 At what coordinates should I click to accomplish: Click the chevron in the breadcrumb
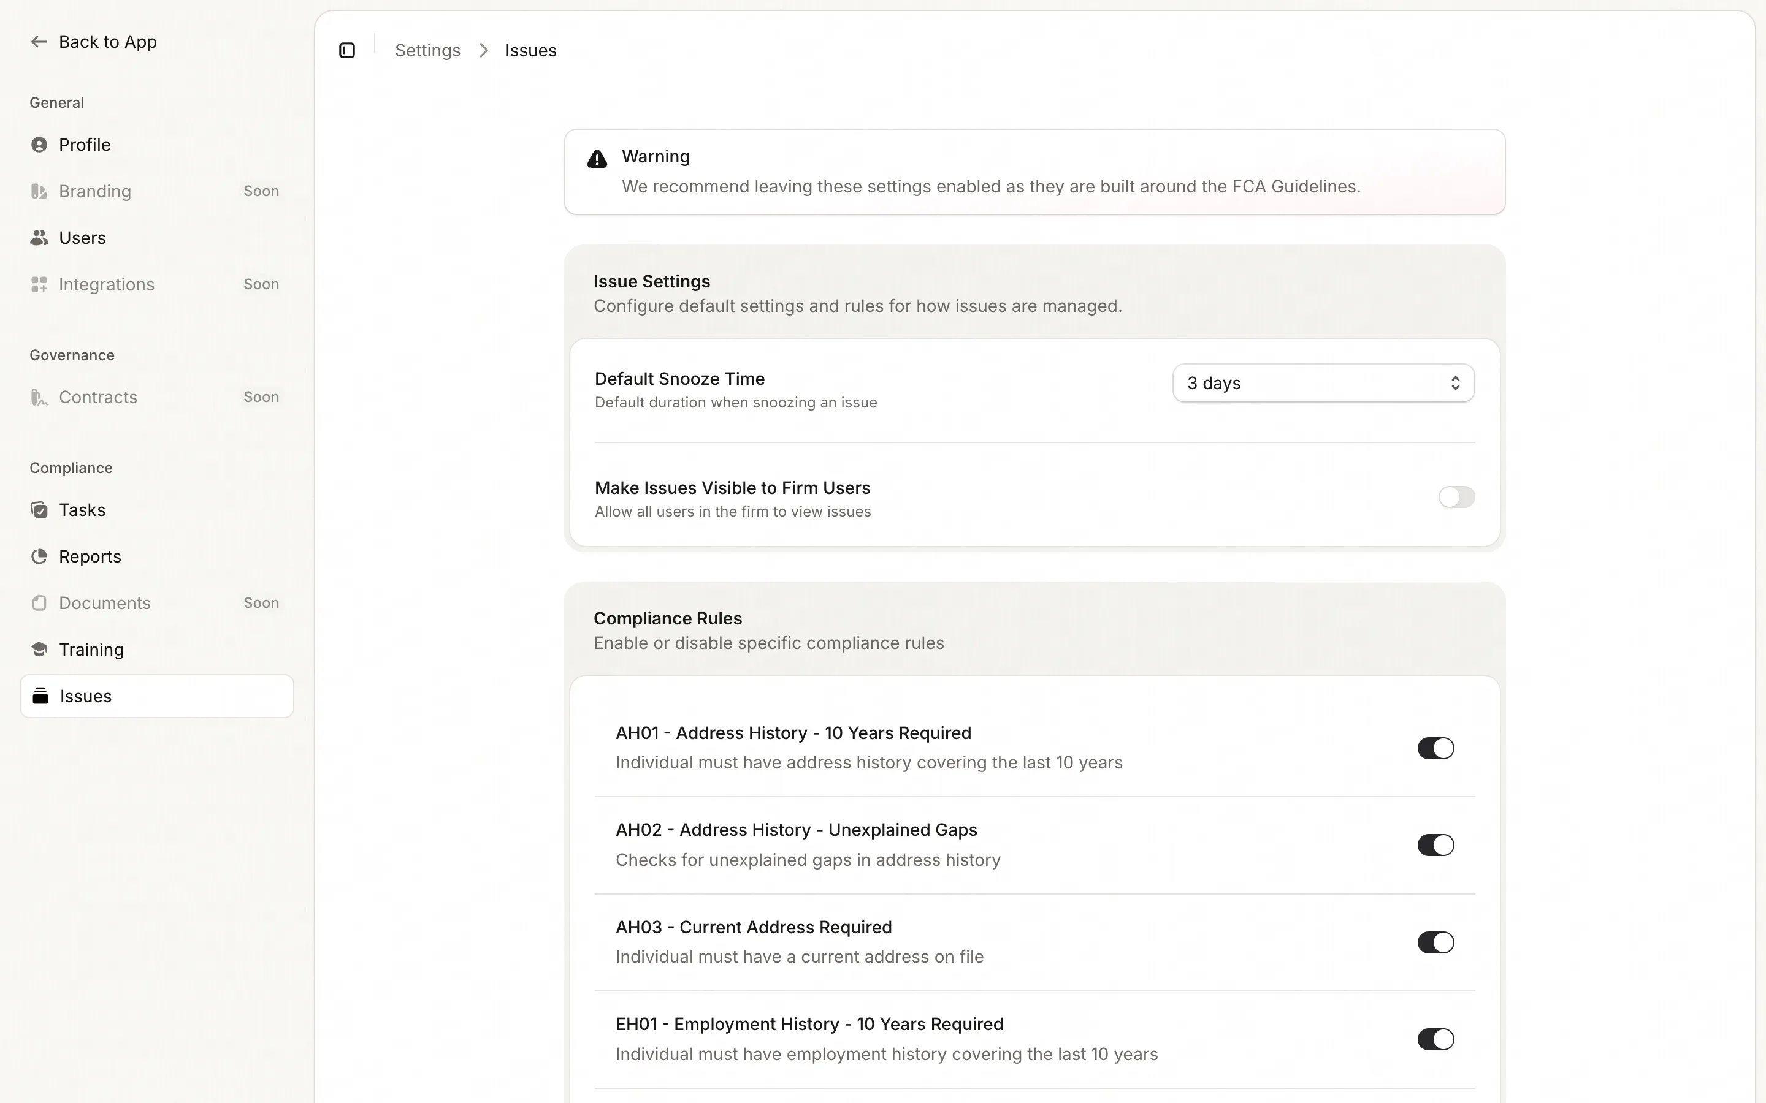pos(483,50)
